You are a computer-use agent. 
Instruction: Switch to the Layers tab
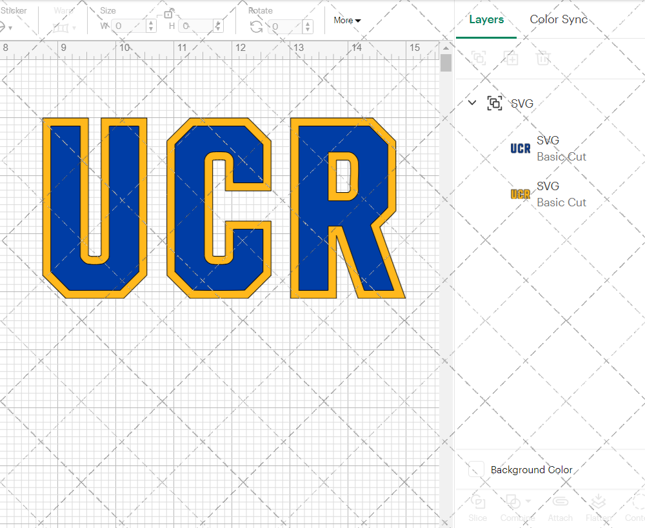(486, 19)
